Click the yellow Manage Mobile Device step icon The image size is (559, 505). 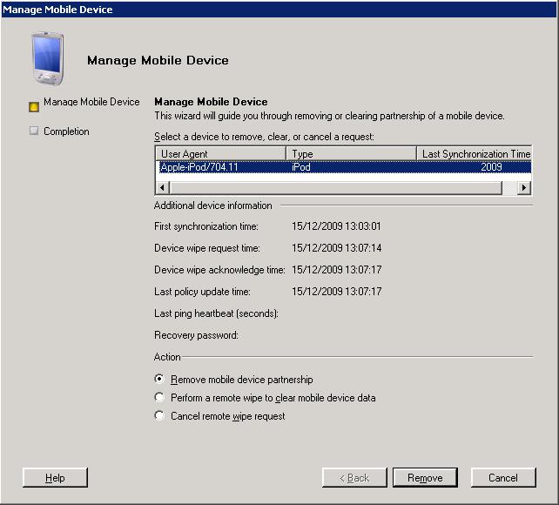click(x=34, y=106)
